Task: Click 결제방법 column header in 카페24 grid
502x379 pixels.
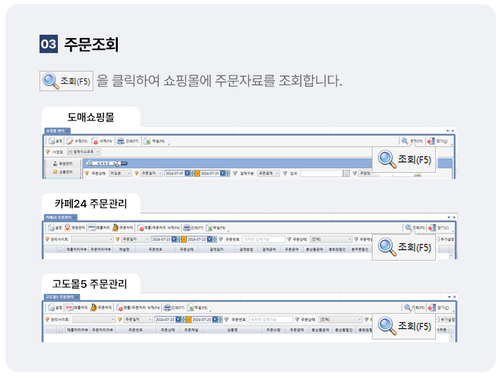Action: (x=246, y=250)
